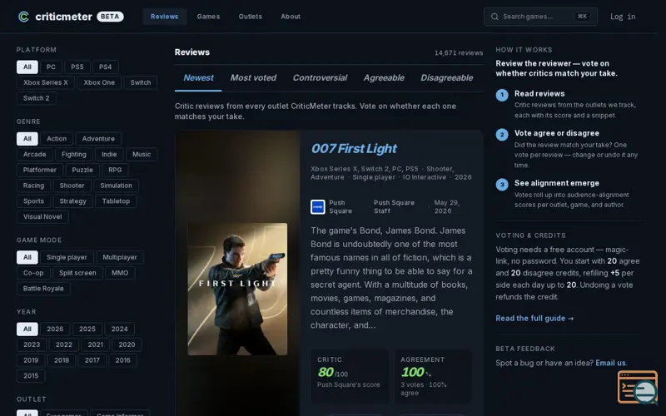Filter by PC platform
This screenshot has height=416, width=666.
pos(51,67)
